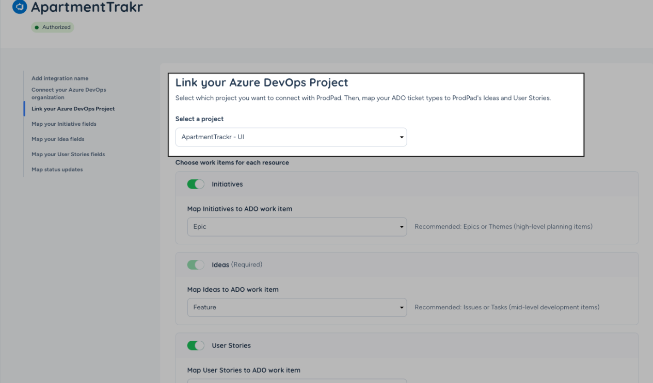
Task: Open Map your Idea fields step
Action: point(58,139)
